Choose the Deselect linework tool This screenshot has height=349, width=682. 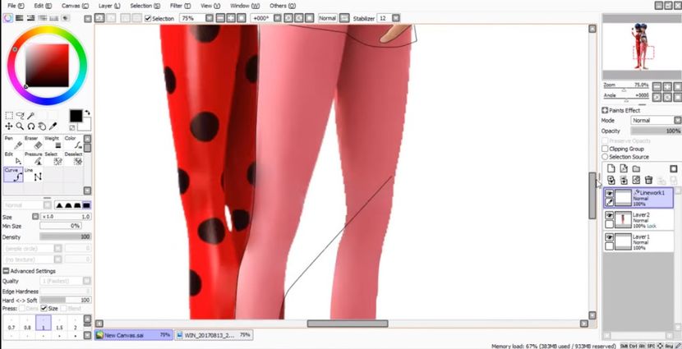pyautogui.click(x=72, y=158)
